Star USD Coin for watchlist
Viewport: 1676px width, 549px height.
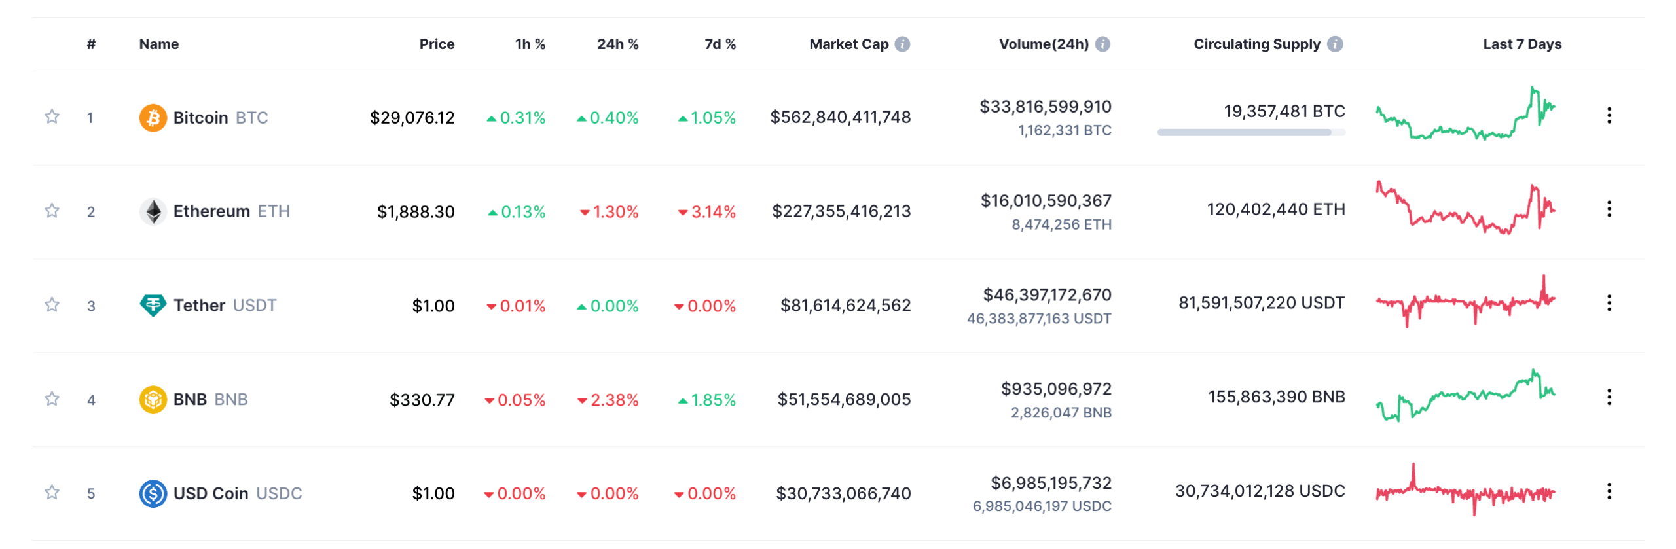52,492
